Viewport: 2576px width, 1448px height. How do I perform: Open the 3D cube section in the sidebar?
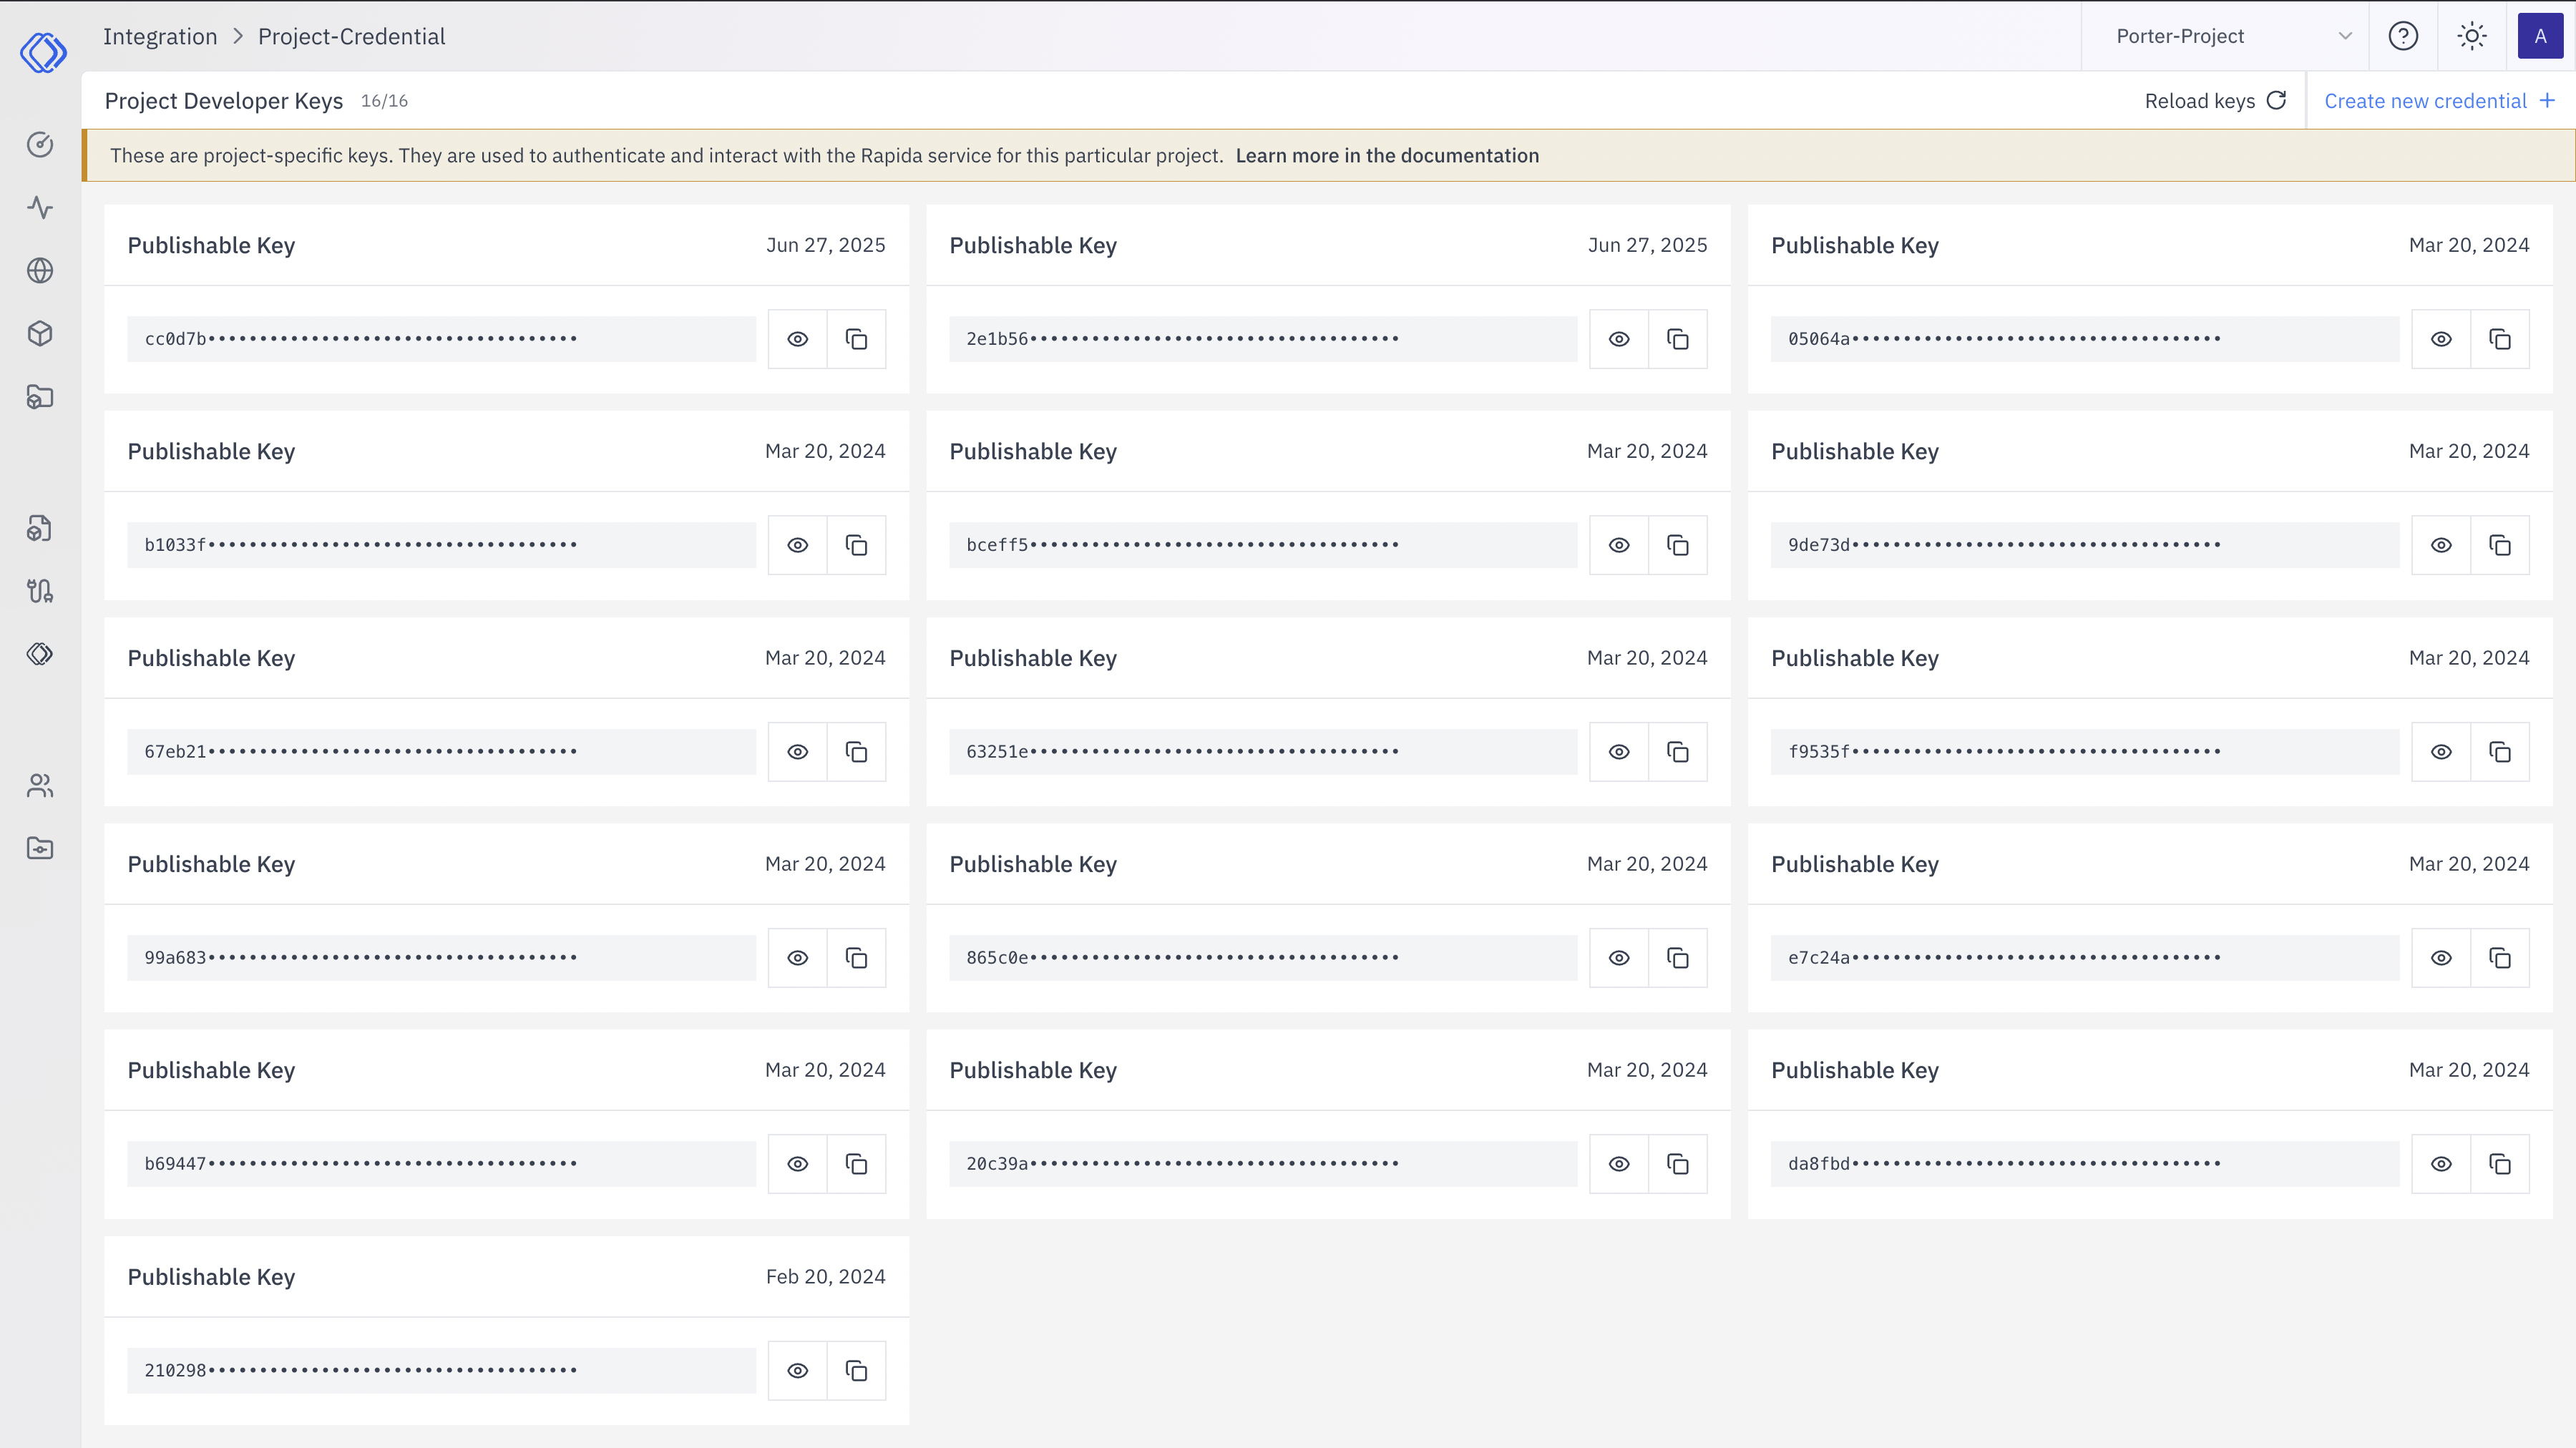[x=40, y=333]
